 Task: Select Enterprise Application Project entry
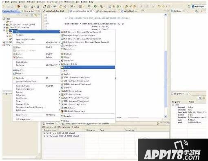tap(88, 35)
